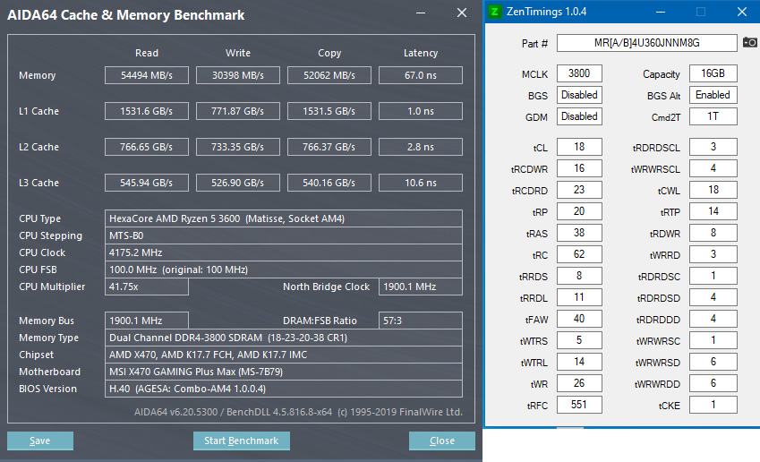Click the GDM field showing Disabled

[x=579, y=116]
